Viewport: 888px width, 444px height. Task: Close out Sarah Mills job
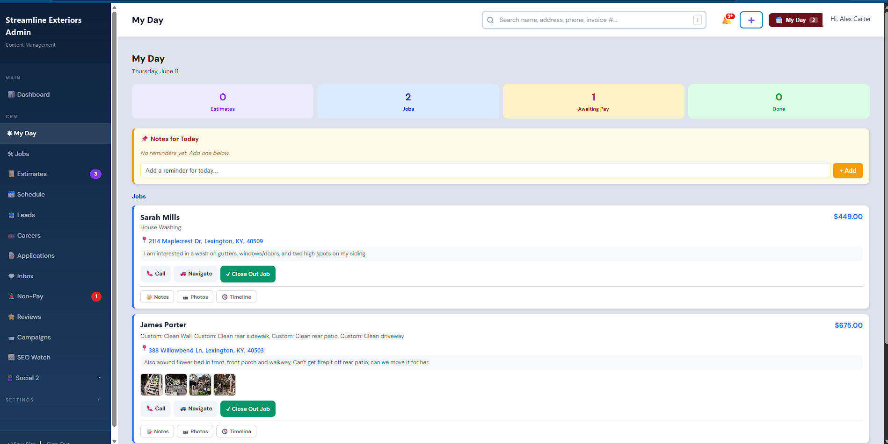(x=248, y=274)
